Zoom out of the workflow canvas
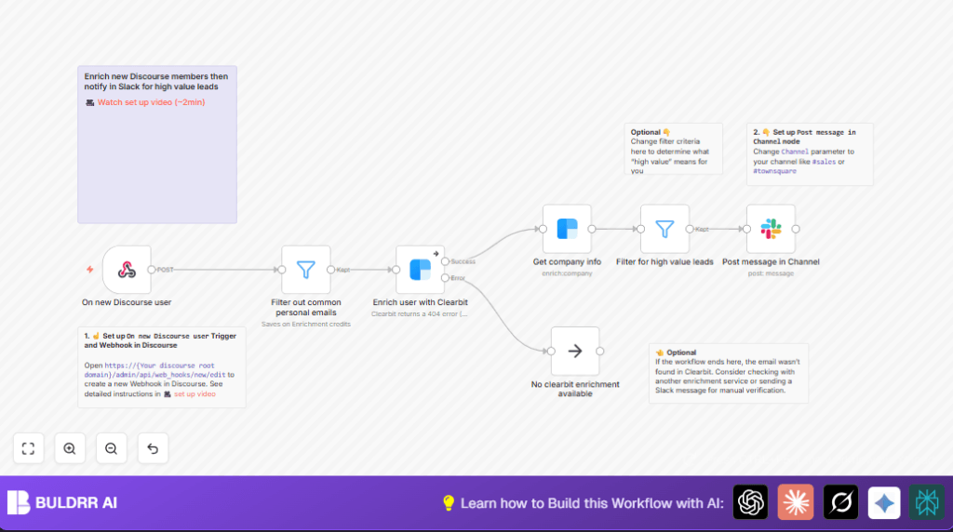The width and height of the screenshot is (953, 532). (x=112, y=449)
